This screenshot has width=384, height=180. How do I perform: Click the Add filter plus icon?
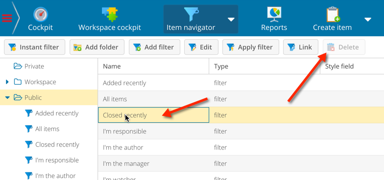point(137,47)
